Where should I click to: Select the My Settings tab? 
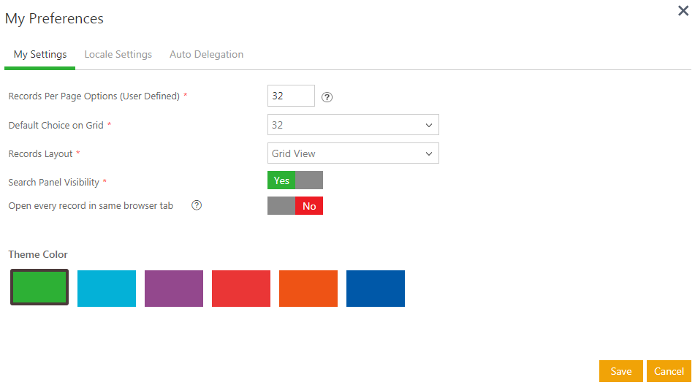[40, 55]
